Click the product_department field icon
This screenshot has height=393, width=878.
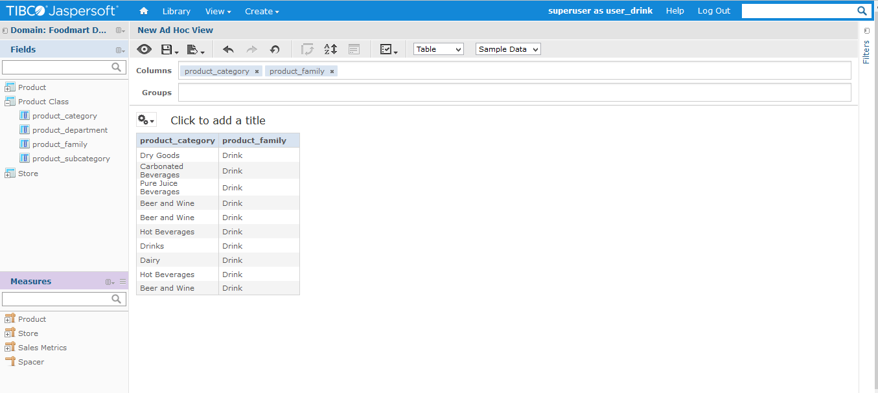point(25,129)
